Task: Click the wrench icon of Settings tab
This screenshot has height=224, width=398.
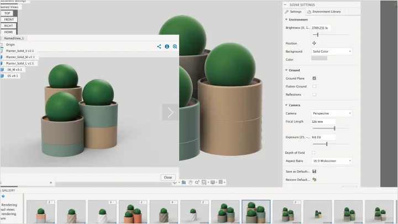Action: pos(286,12)
